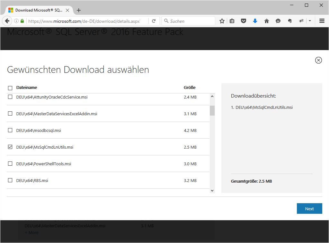The image size is (329, 243).
Task: Click the DEU\x64\RBS.msi file name
Action: tap(32, 180)
